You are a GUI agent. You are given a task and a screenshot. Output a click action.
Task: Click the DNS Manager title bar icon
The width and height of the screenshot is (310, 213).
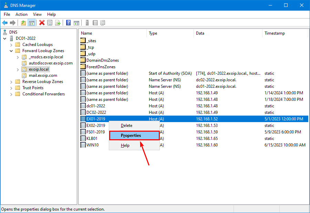coord(6,5)
